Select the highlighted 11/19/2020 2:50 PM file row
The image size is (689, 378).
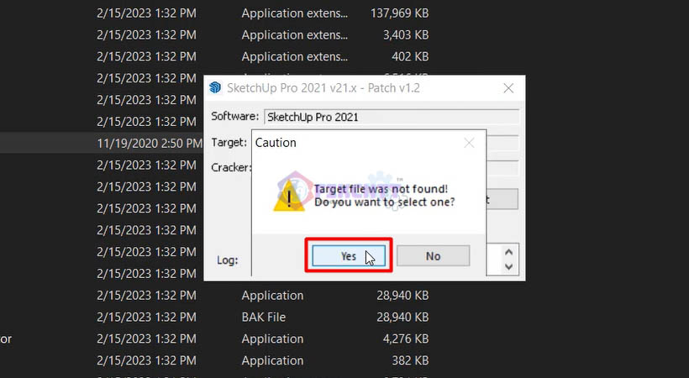point(102,144)
